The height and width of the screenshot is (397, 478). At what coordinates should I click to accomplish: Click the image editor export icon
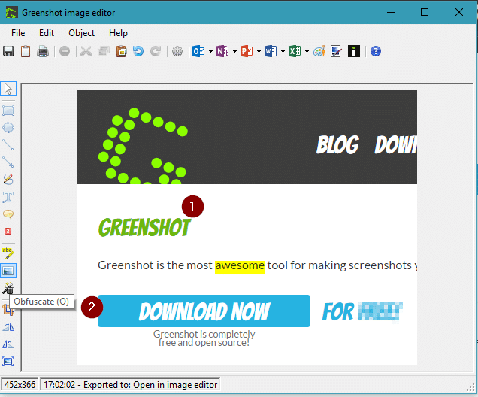point(336,51)
